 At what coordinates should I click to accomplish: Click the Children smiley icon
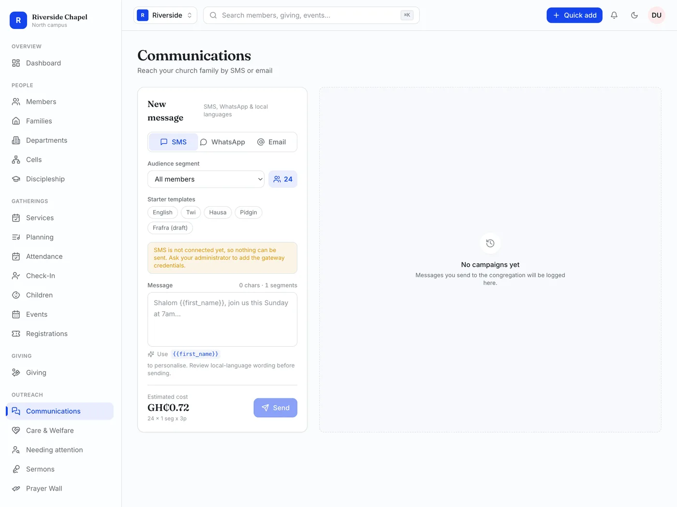(x=16, y=295)
